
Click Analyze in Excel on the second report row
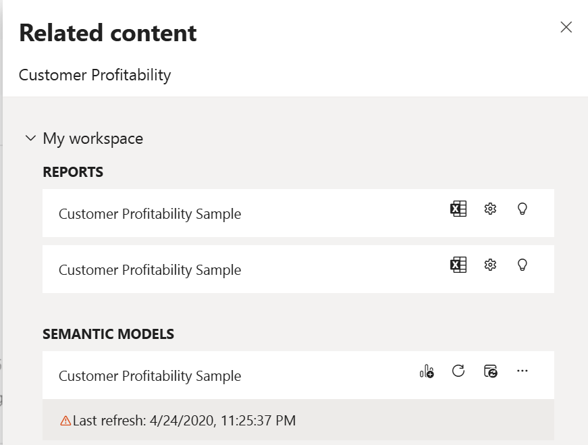(458, 265)
